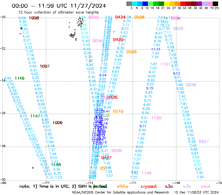
Task: Select the green pass time 1148
Action: coord(56,165)
